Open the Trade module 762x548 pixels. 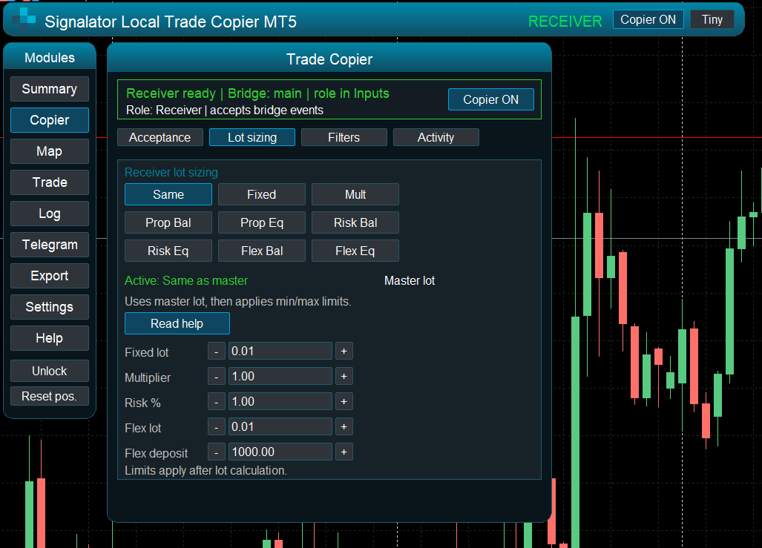coord(50,182)
